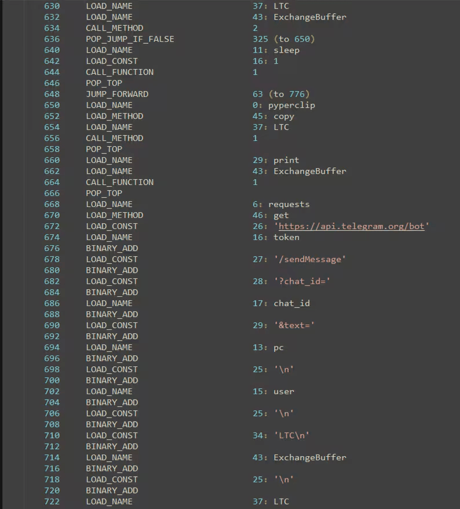Click the '17: chat_id' name argument
The image size is (460, 509).
pyautogui.click(x=281, y=303)
